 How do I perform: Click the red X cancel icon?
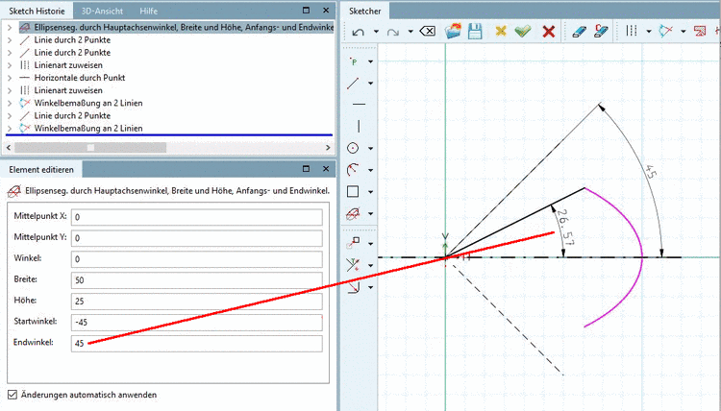[x=549, y=32]
